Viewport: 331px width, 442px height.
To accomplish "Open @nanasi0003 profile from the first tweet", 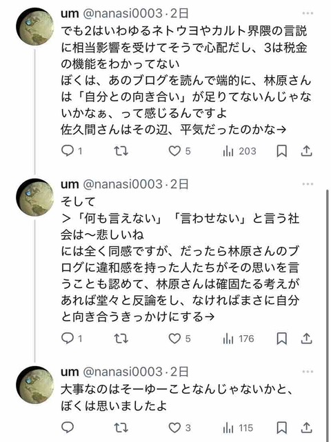I will click(123, 14).
